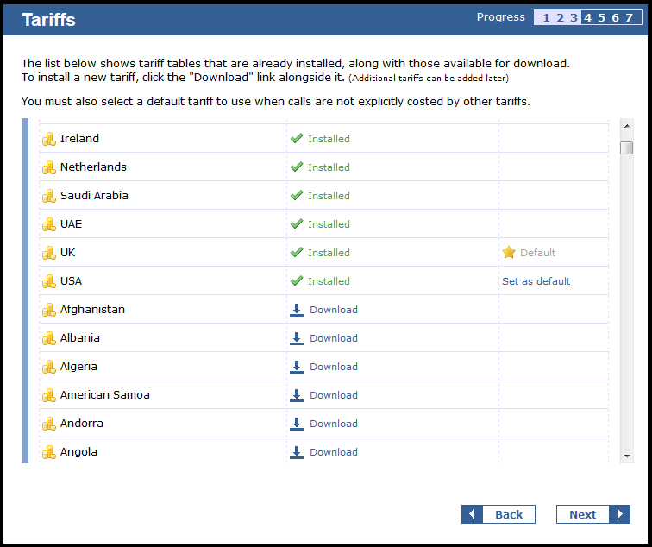Viewport: 652px width, 547px height.
Task: Set USA as the default tariff
Action: click(x=536, y=281)
